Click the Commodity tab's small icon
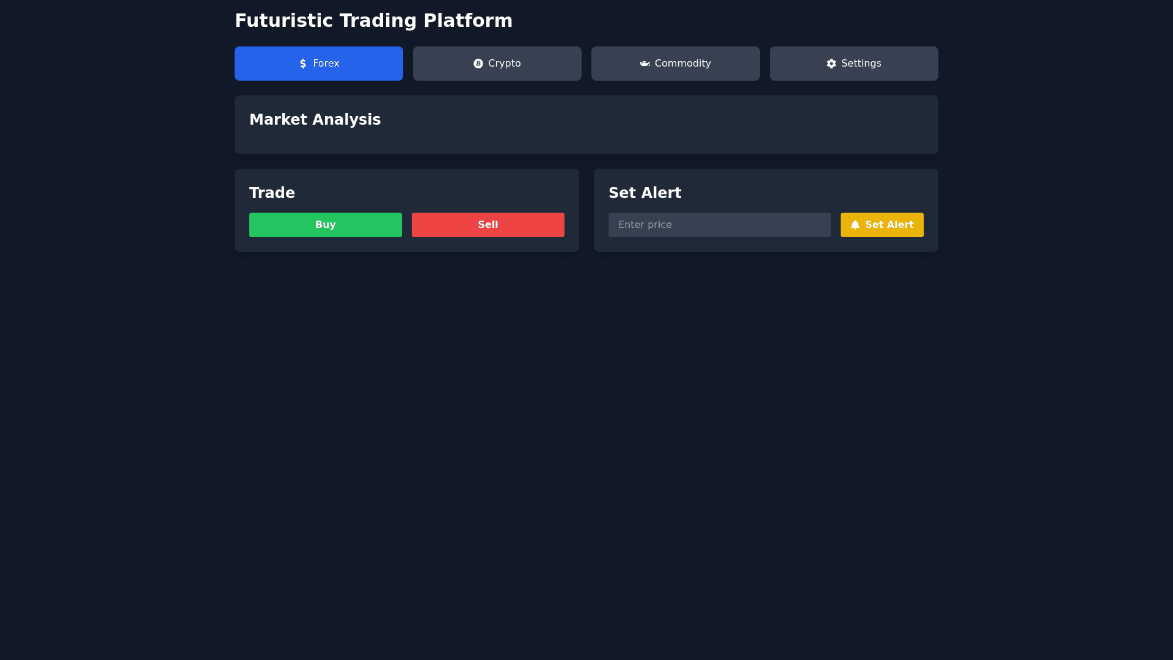This screenshot has width=1173, height=660. 645,64
